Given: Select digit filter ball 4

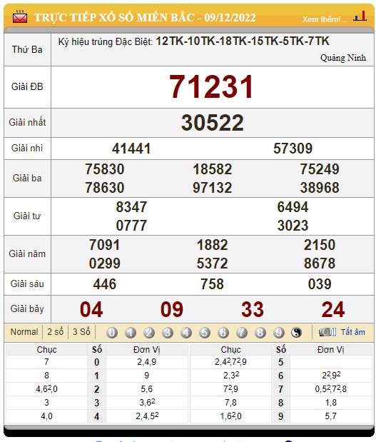Looking at the screenshot, I should (x=186, y=333).
